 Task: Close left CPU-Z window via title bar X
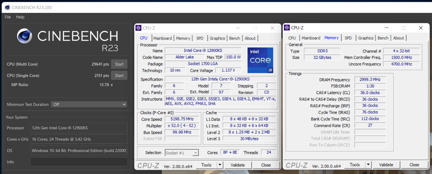tap(272, 28)
